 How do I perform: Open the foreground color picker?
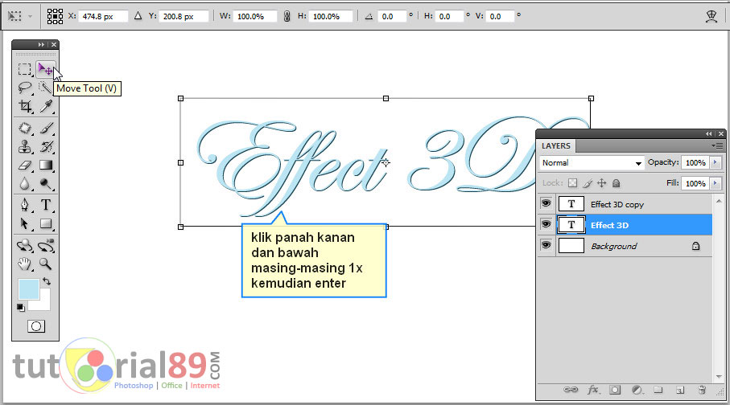(28, 289)
